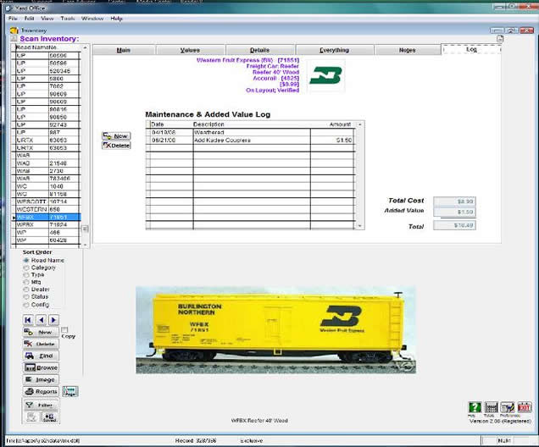Open the View menu
Viewport: 539px width, 447px height.
(47, 19)
